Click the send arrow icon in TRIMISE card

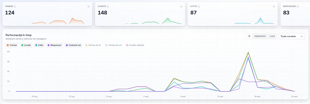[x=89, y=6]
